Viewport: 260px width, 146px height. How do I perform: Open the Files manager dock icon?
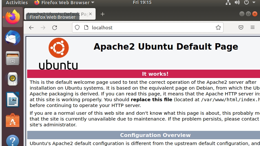pyautogui.click(x=13, y=58)
